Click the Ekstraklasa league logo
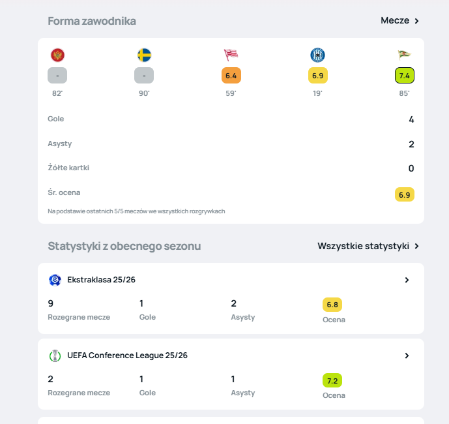Image resolution: width=449 pixels, height=424 pixels. tap(55, 280)
